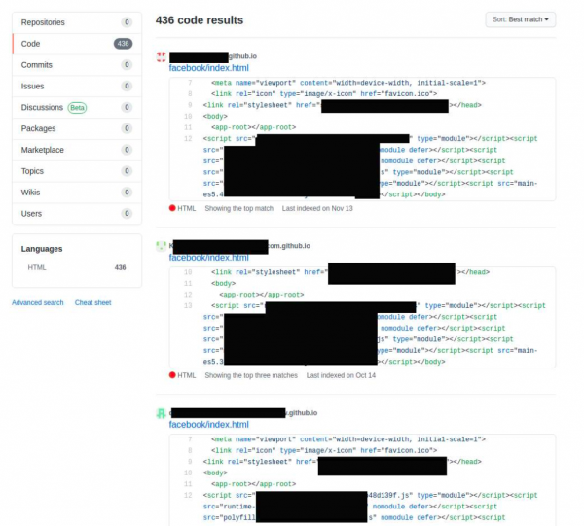
Task: Click the Beta badge beside Discussions
Action: click(77, 107)
